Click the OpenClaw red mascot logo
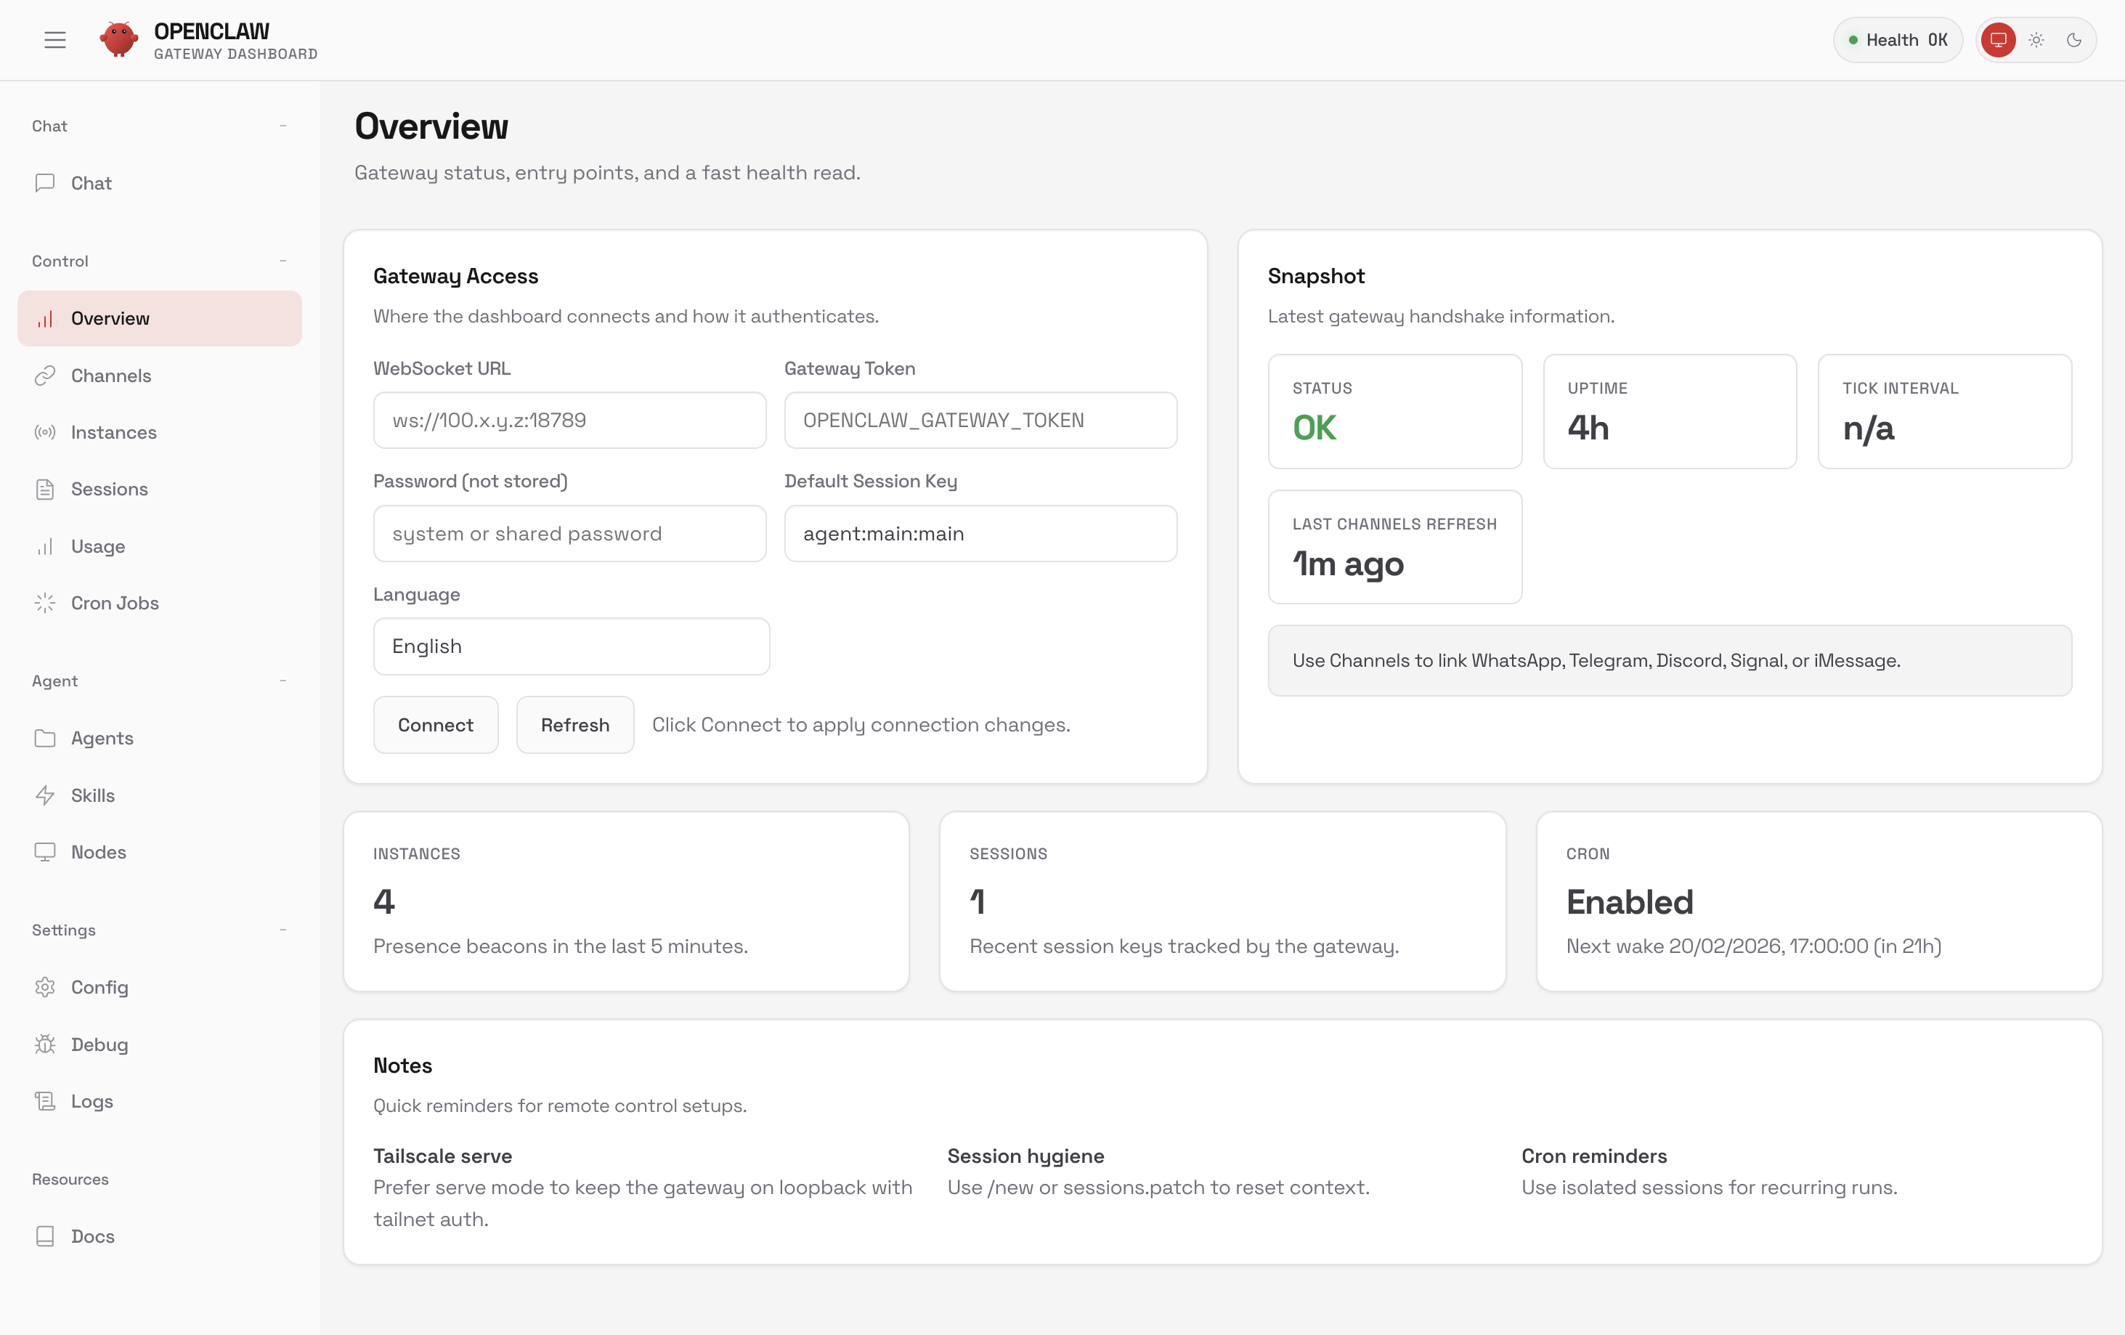 [x=118, y=40]
